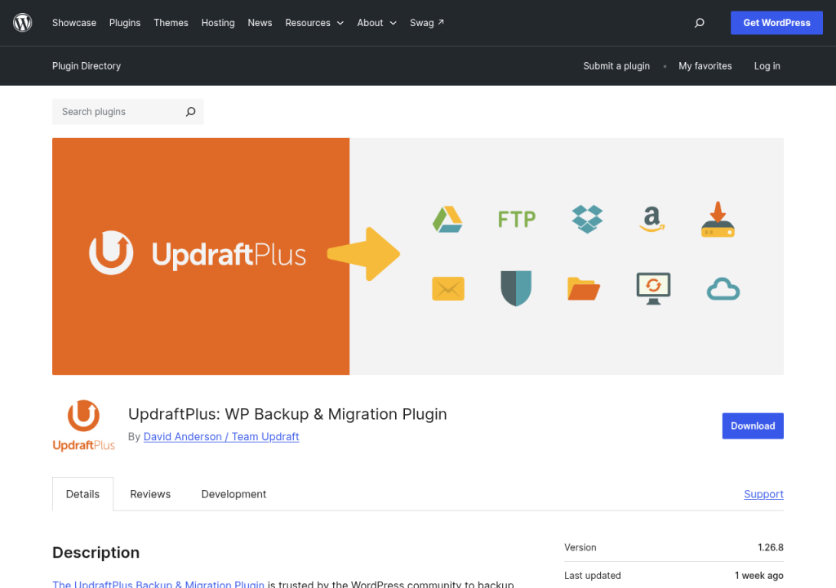This screenshot has height=588, width=836.
Task: Click the cloud outline icon in banner
Action: point(723,289)
